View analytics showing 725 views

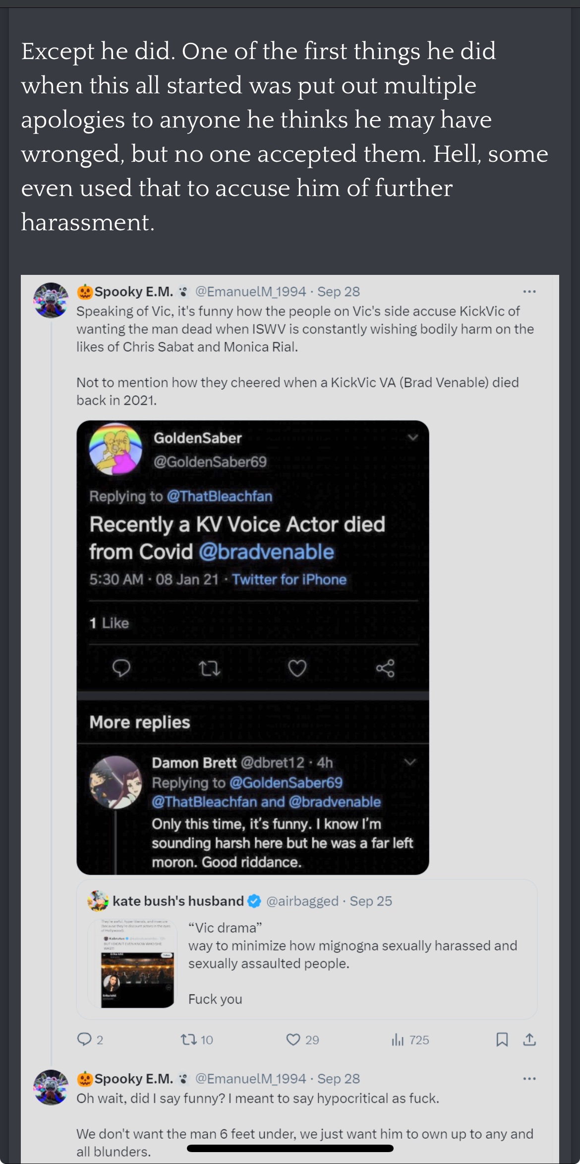point(398,1039)
